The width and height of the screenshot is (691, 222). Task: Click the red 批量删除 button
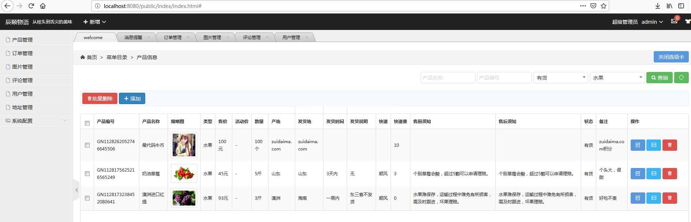100,98
